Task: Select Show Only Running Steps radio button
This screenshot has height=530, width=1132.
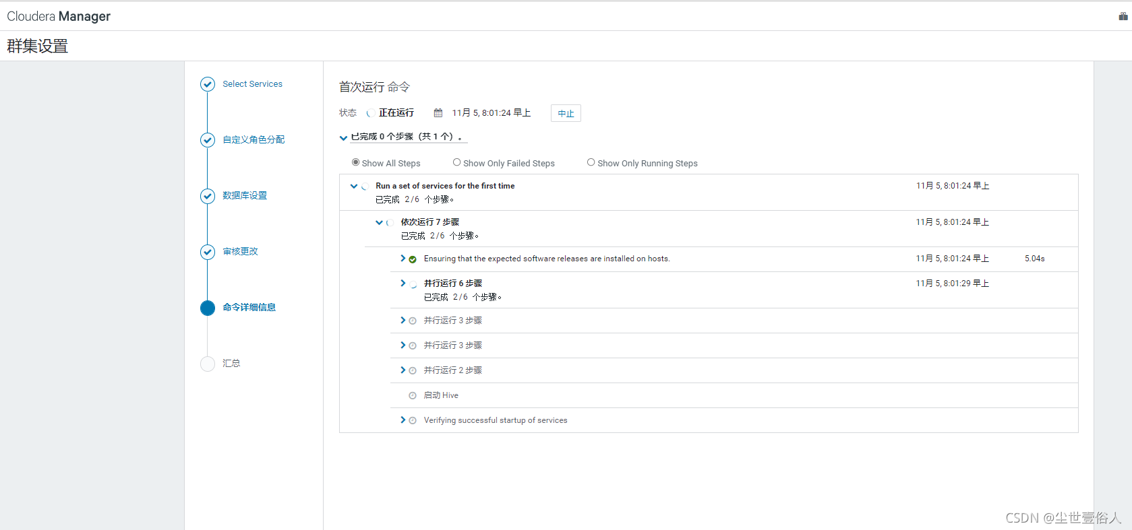Action: [591, 162]
